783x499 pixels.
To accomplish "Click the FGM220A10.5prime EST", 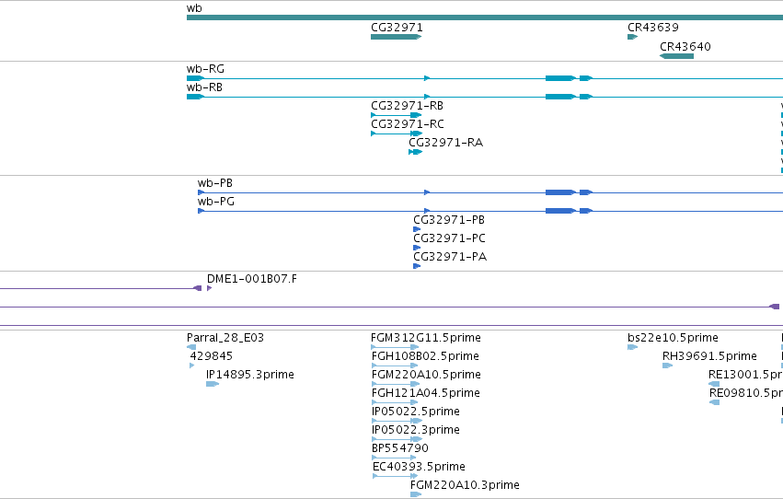I will (x=396, y=384).
